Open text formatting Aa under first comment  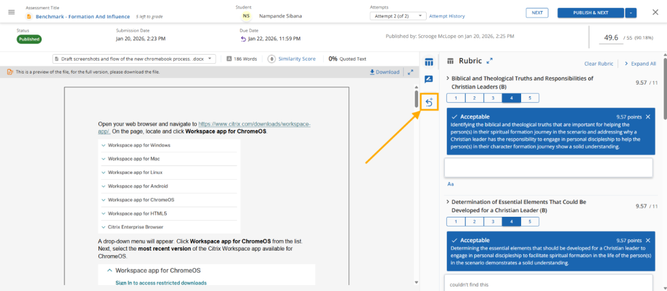click(451, 184)
